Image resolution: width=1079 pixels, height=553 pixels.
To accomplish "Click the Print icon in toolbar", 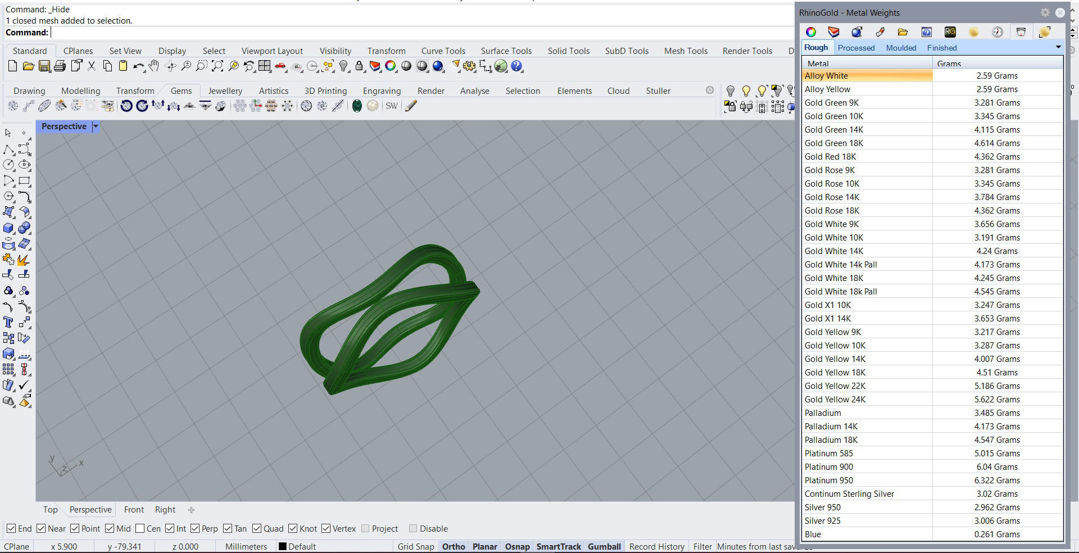I will click(x=60, y=66).
